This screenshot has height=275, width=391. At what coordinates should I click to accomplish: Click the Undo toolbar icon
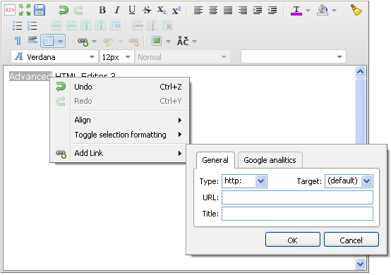click(x=64, y=11)
